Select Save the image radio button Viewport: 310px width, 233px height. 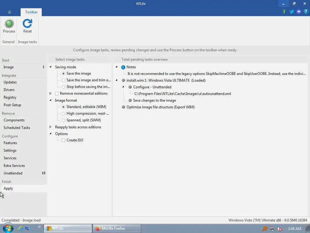tap(63, 73)
